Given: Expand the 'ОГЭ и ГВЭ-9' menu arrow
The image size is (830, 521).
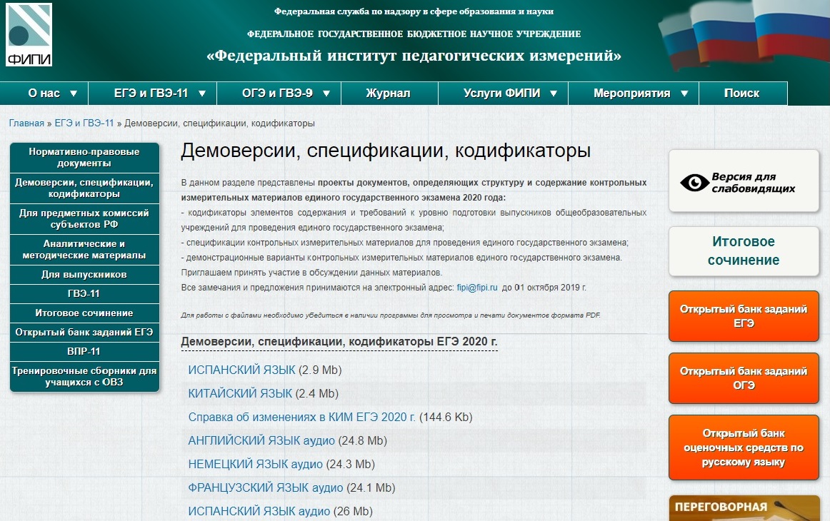Looking at the screenshot, I should tap(326, 93).
